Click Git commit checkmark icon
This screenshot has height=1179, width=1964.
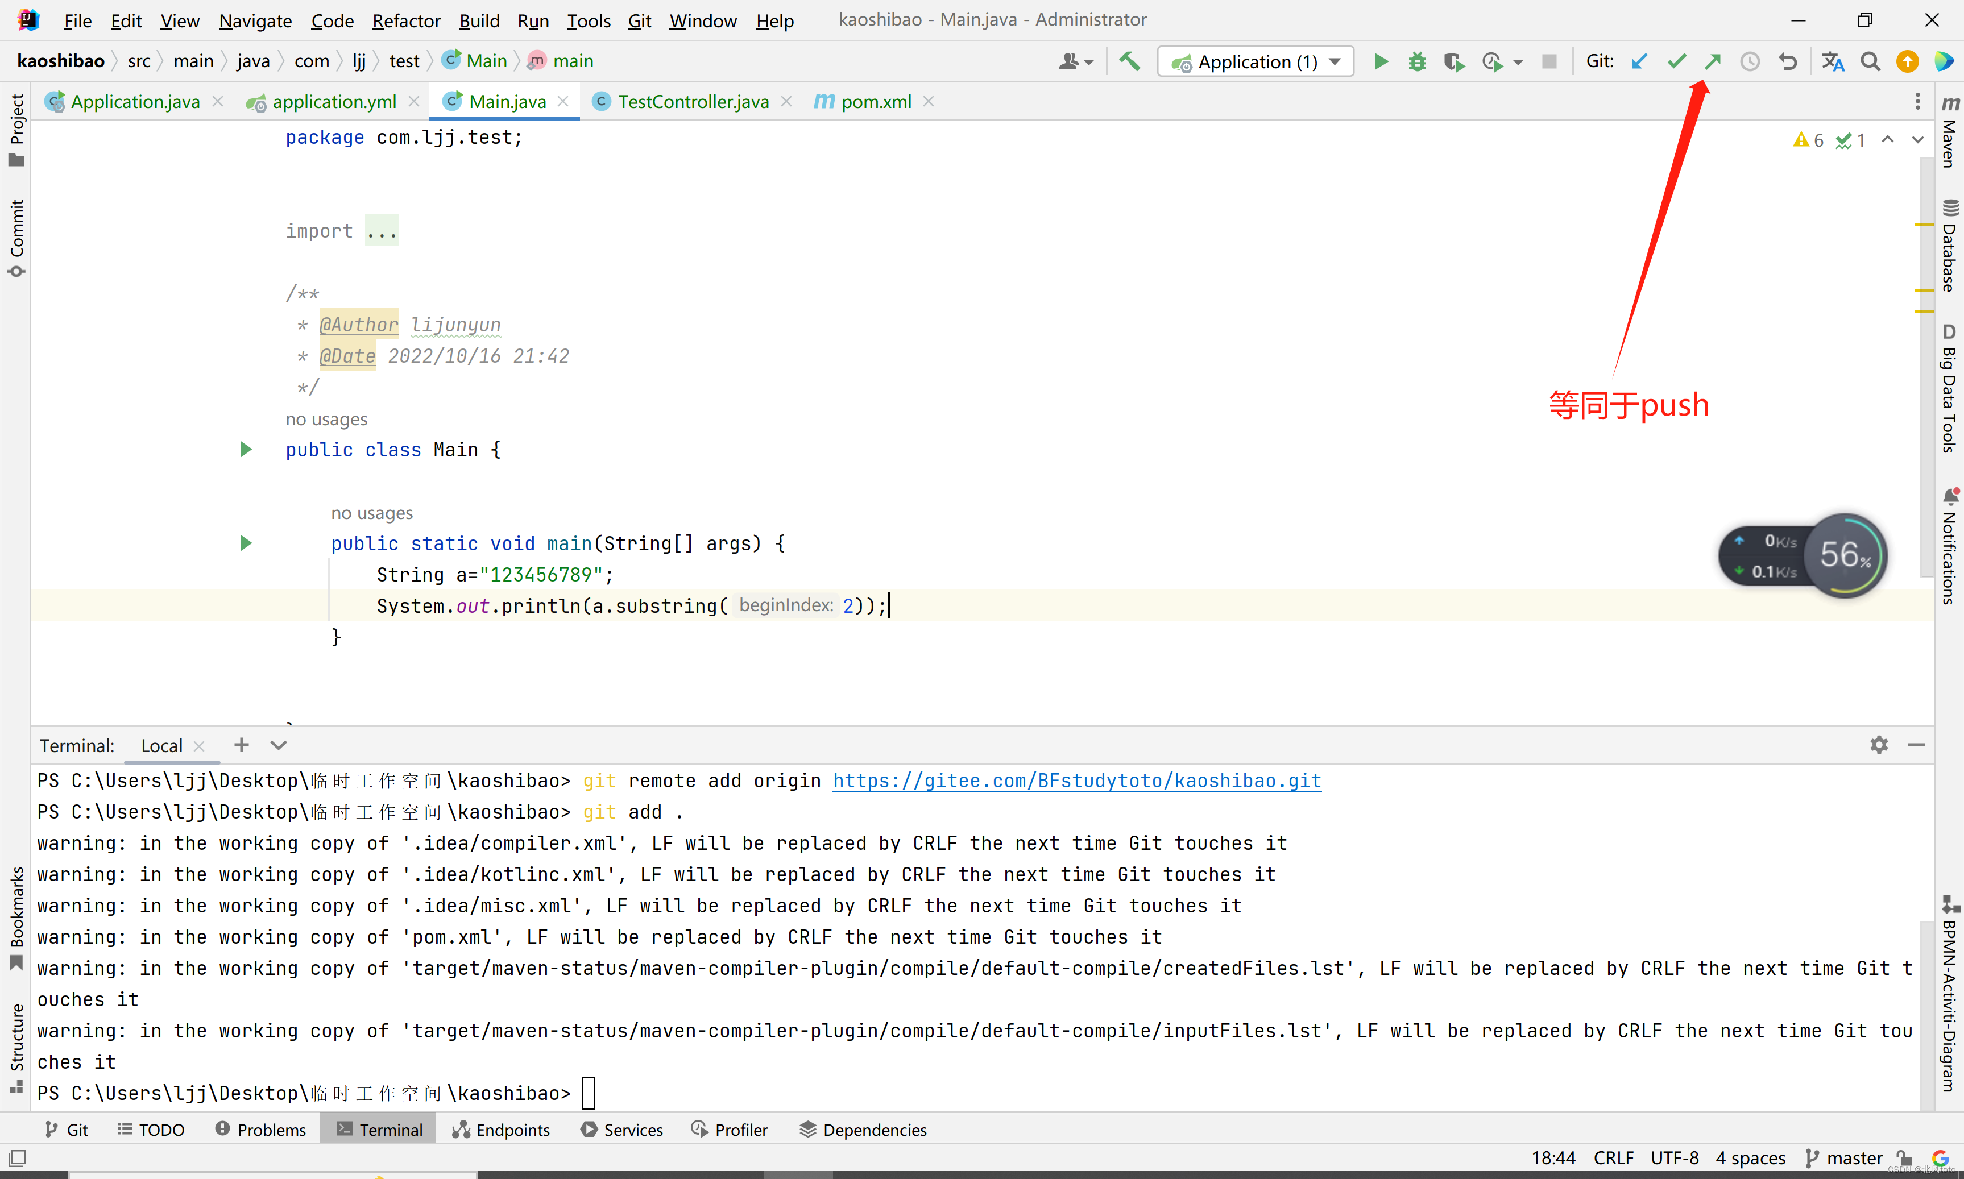1676,61
